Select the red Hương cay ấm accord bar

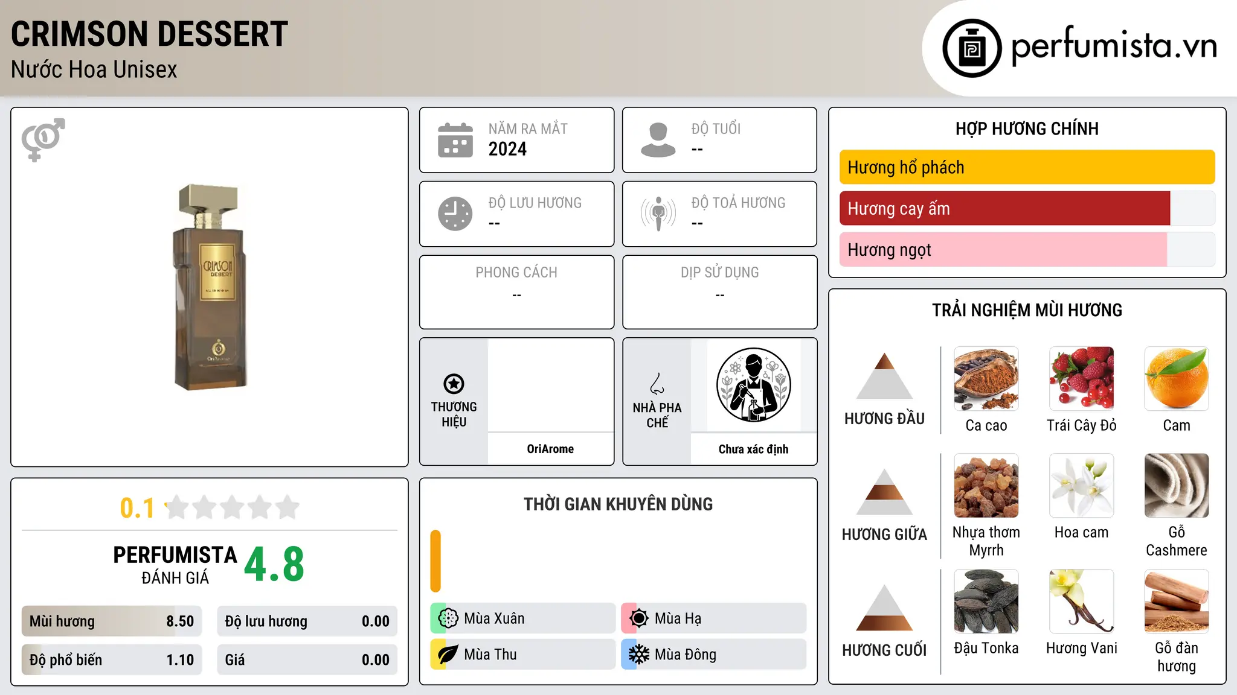[x=1004, y=208]
